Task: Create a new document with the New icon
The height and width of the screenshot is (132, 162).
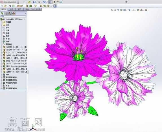Action: (24, 2)
